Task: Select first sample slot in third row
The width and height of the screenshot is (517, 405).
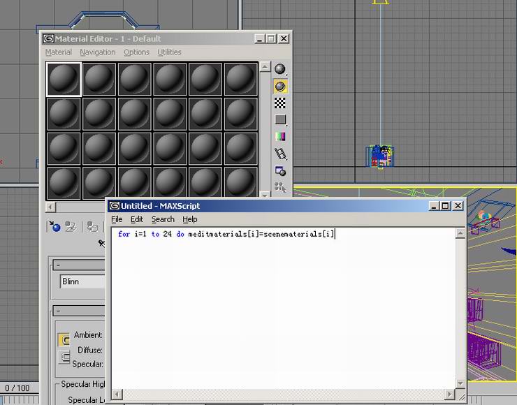Action: 64,148
